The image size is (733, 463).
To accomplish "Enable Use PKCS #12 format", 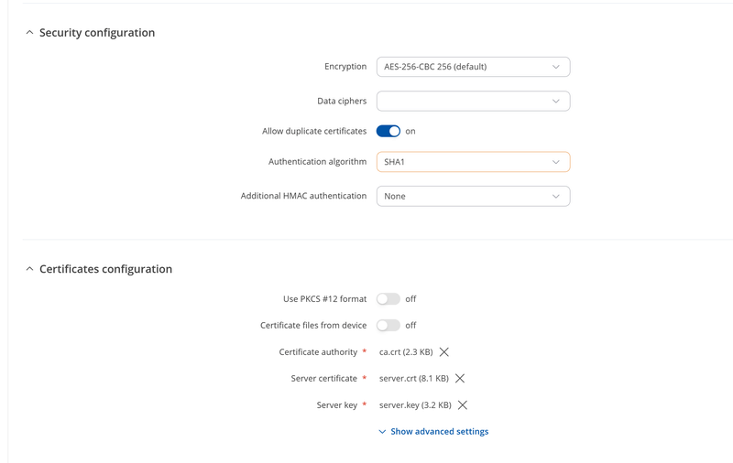I will [x=388, y=298].
